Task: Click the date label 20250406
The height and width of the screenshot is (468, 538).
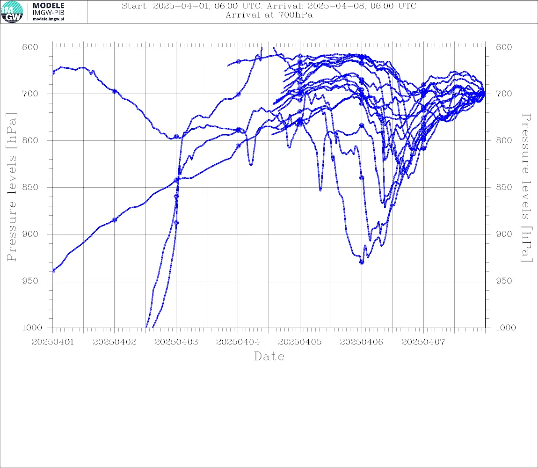Action: coord(362,342)
